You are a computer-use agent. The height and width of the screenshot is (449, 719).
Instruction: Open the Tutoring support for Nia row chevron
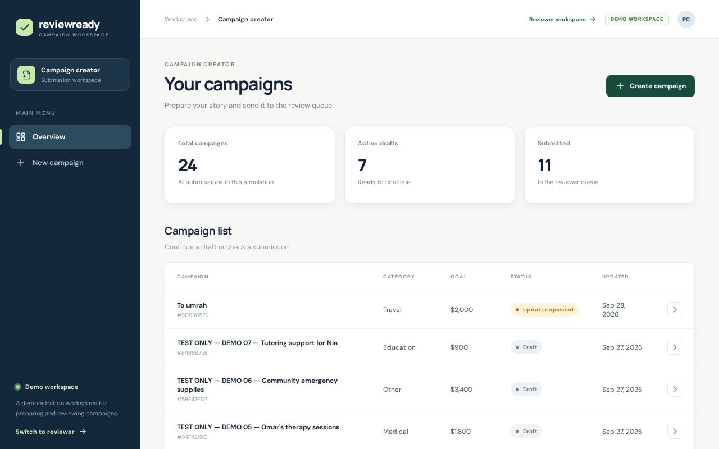(x=675, y=347)
